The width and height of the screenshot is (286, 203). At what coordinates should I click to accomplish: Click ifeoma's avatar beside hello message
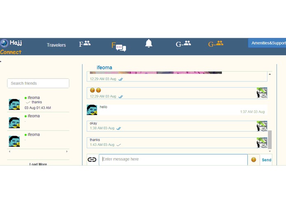[92, 110]
